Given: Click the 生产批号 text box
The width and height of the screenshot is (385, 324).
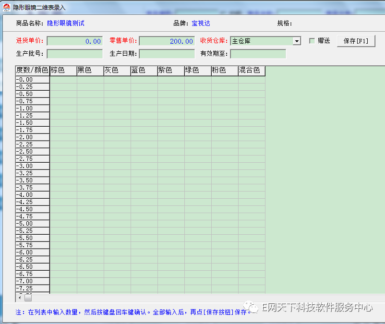Looking at the screenshot, I should [75, 54].
